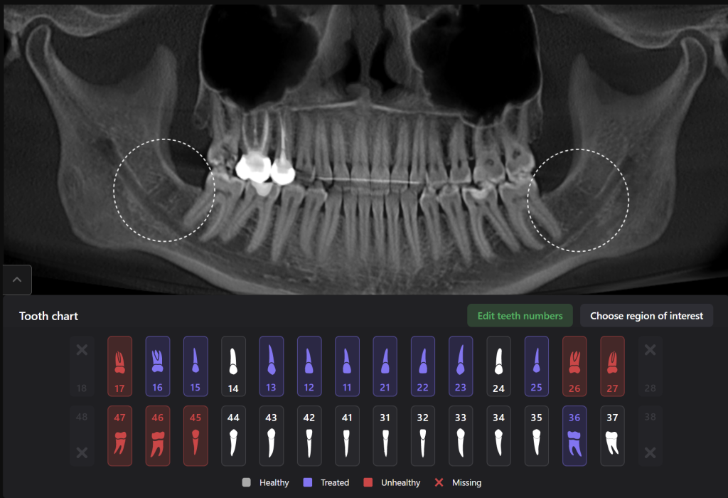Open Choose region of interest
This screenshot has width=728, height=498.
(646, 315)
